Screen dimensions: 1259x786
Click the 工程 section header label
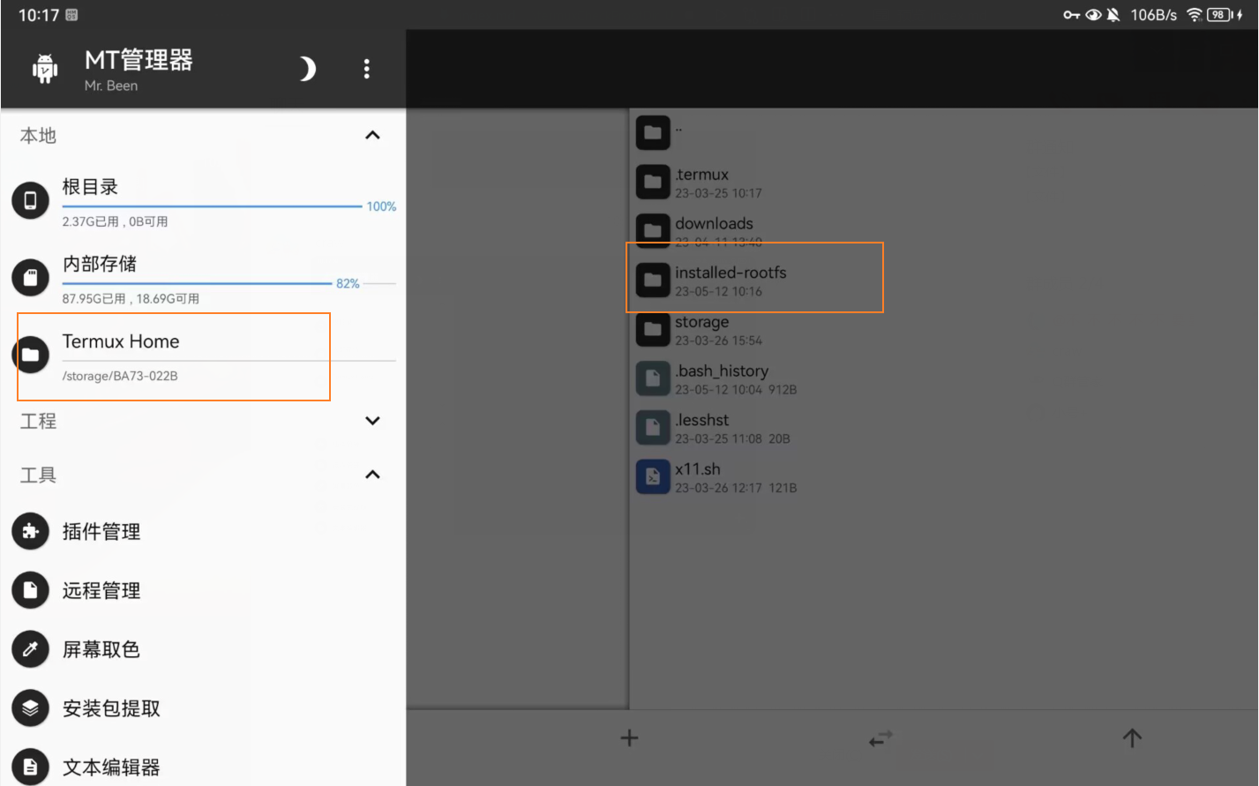pos(38,421)
